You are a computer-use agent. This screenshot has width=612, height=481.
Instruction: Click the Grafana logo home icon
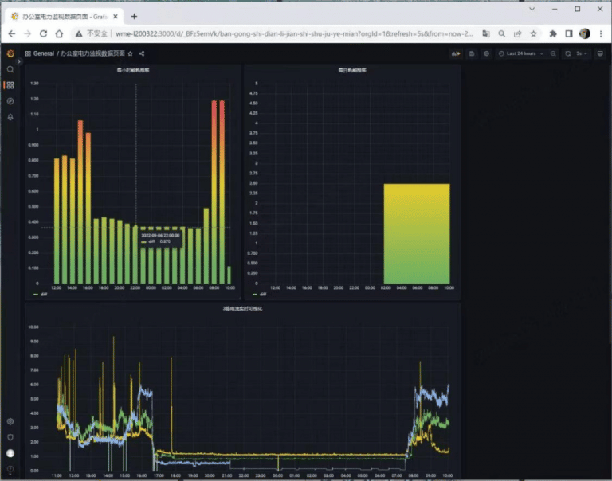(10, 53)
